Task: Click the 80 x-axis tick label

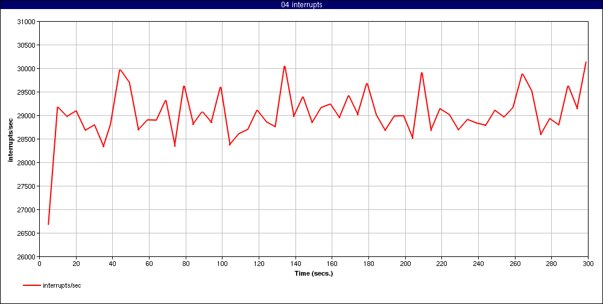Action: click(186, 264)
